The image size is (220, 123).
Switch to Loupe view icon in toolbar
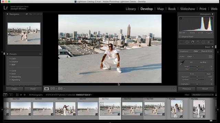point(46,89)
